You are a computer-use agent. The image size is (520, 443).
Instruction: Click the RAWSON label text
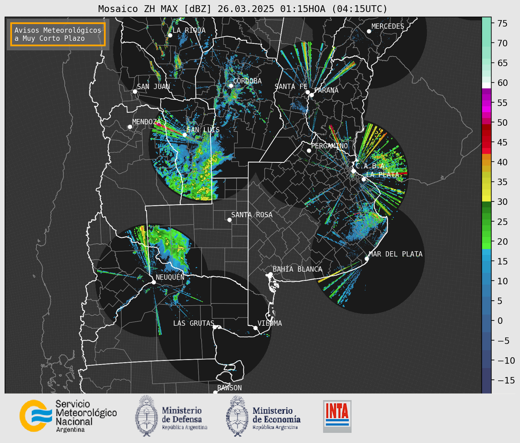229,388
